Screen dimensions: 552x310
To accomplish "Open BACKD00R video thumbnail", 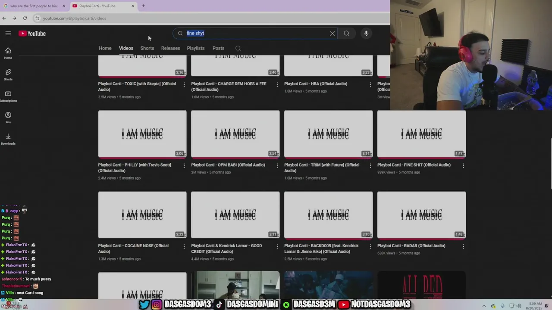I will point(329,215).
